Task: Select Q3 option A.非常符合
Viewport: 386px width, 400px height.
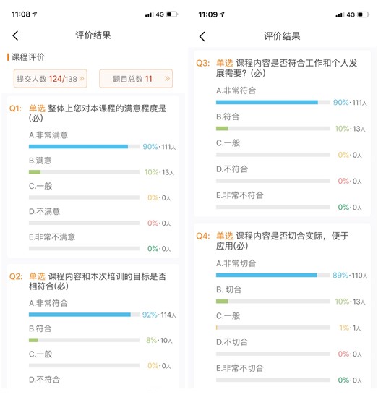Action: (236, 90)
